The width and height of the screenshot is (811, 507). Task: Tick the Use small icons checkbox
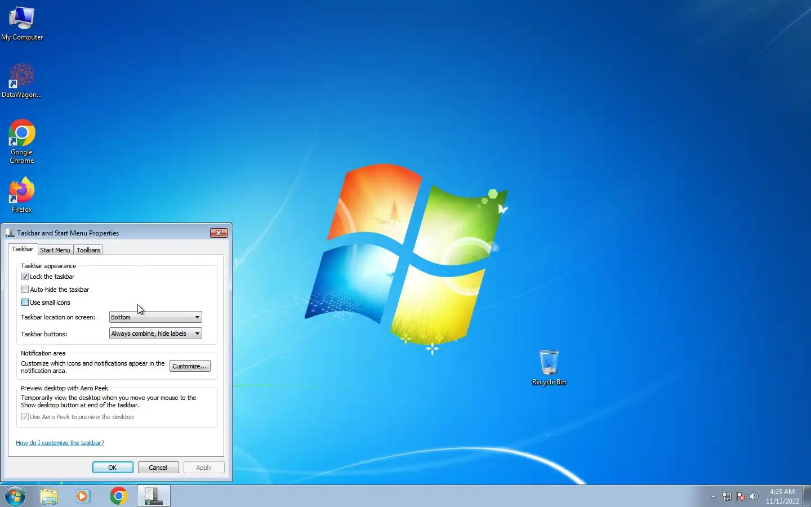(25, 303)
